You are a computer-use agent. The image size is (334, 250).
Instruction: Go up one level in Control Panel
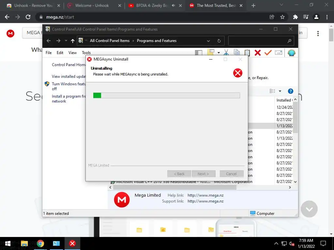[x=73, y=41]
